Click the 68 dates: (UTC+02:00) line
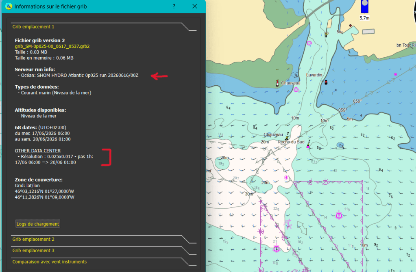The image size is (416, 272). (x=40, y=127)
